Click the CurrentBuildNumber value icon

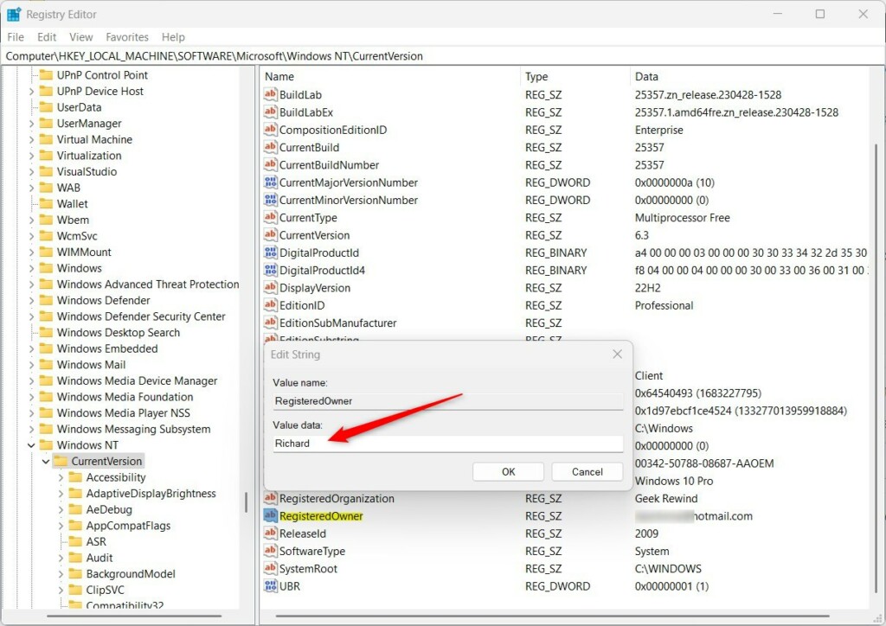click(x=271, y=164)
